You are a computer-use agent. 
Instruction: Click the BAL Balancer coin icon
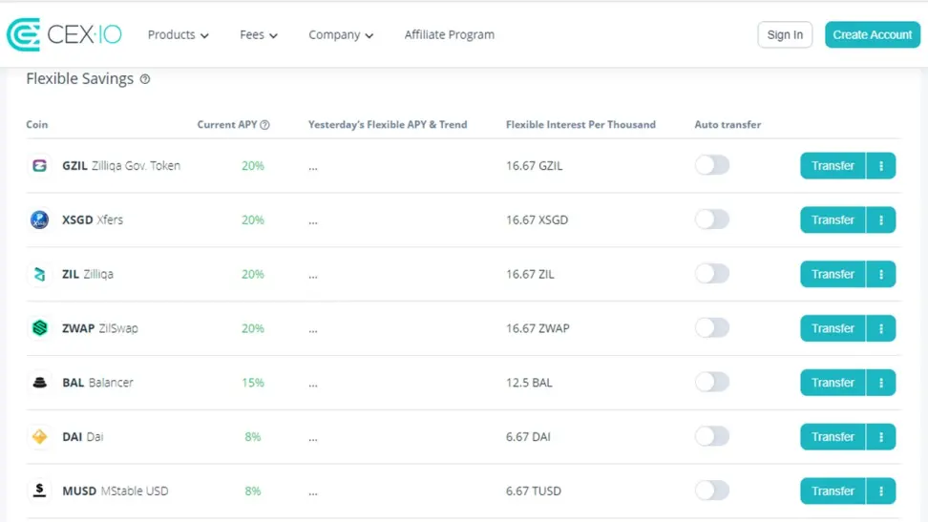pyautogui.click(x=40, y=383)
